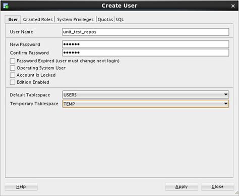
Task: Tick Account is Locked checkbox
Action: (x=13, y=75)
